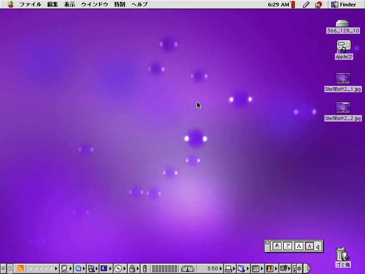Open the color bars monitor depth module
Image resolution: width=365 pixels, height=274 pixels.
[x=271, y=269]
